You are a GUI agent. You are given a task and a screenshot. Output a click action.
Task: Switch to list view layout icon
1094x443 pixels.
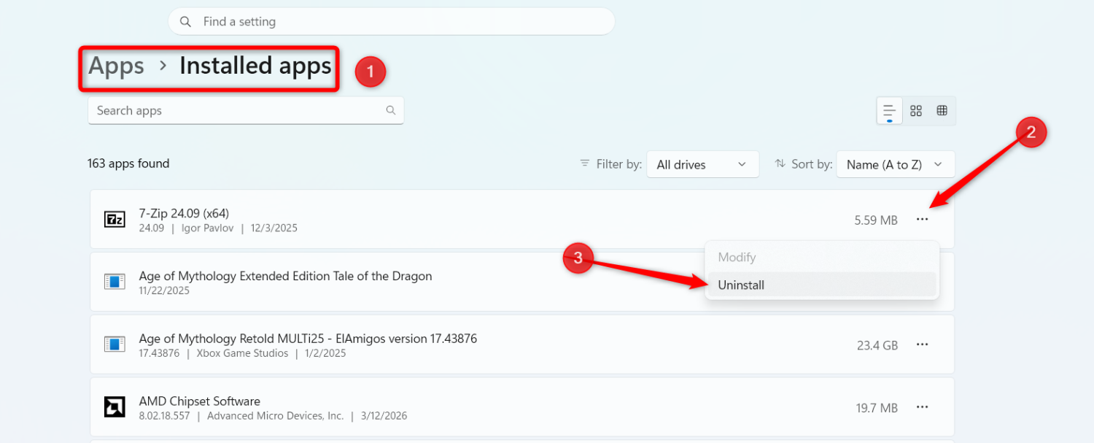pos(889,111)
